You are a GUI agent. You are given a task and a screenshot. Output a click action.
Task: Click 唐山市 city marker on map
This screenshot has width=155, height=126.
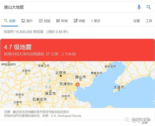81,80
